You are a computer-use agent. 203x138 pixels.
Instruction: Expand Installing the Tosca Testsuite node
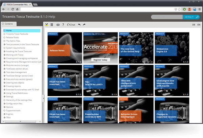4,51
